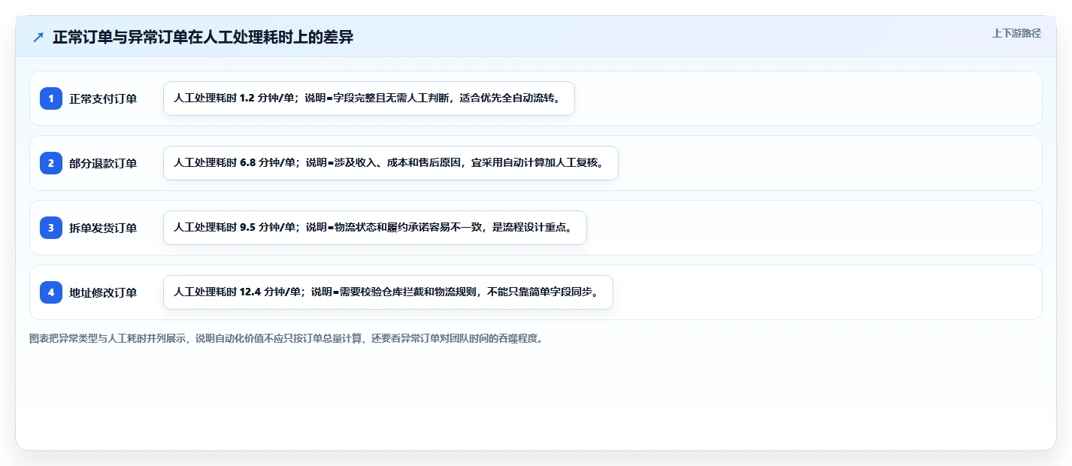Click the description box with 6.8 分钟/单

(x=391, y=163)
